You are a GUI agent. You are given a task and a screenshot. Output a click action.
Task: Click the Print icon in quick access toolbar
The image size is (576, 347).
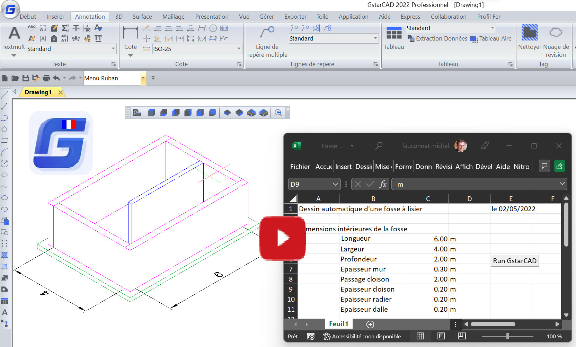[x=46, y=78]
